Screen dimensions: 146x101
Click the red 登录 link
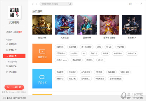(20, 32)
